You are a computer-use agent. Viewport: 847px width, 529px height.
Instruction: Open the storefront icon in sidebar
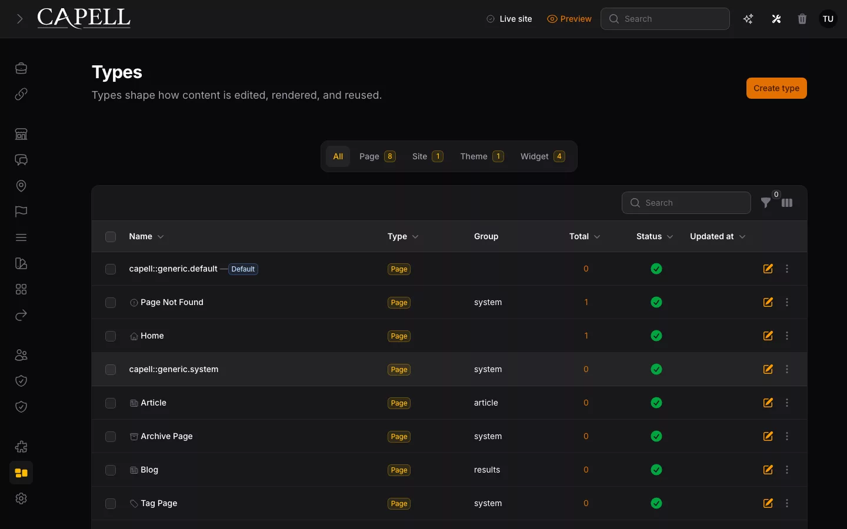pos(21,134)
